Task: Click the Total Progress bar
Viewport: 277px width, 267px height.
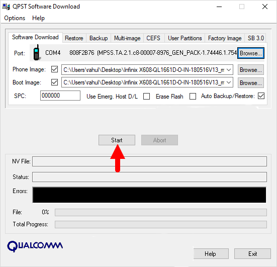Action: (x=161, y=224)
